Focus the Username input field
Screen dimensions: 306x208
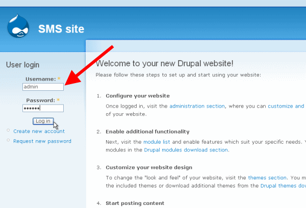tap(43, 87)
